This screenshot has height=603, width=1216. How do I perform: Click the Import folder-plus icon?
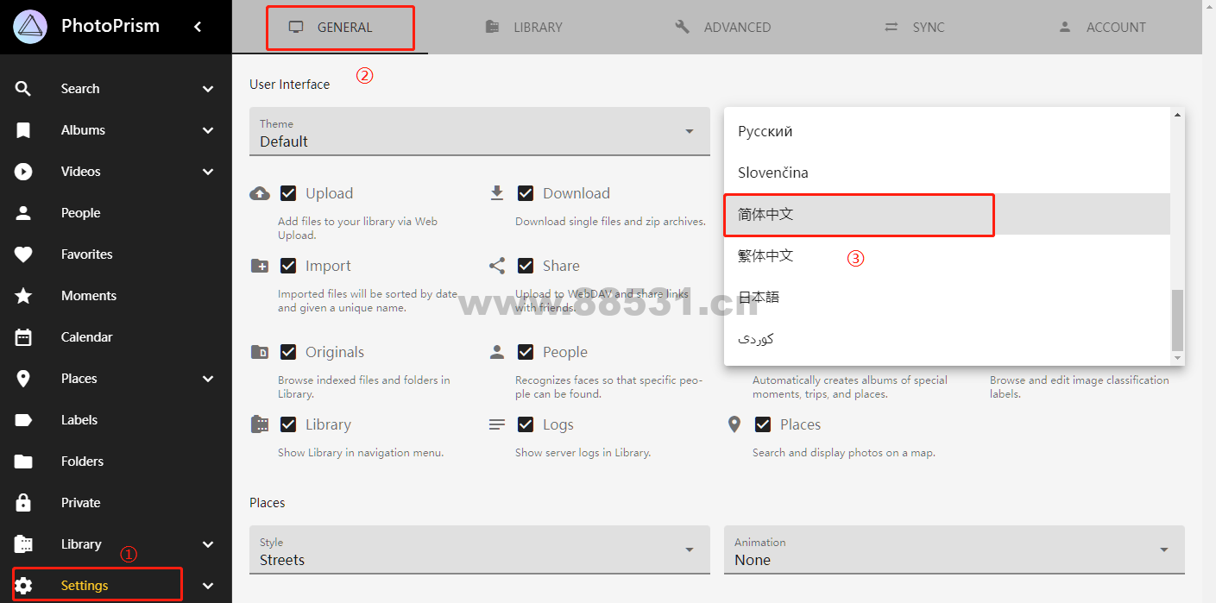point(260,266)
